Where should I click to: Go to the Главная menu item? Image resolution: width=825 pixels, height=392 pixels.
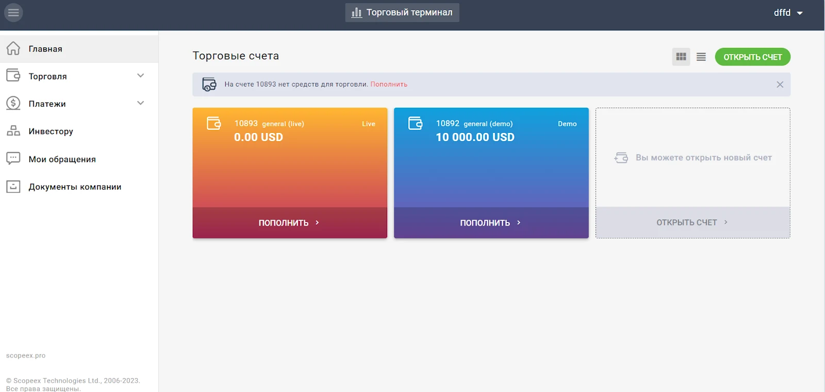(x=79, y=49)
